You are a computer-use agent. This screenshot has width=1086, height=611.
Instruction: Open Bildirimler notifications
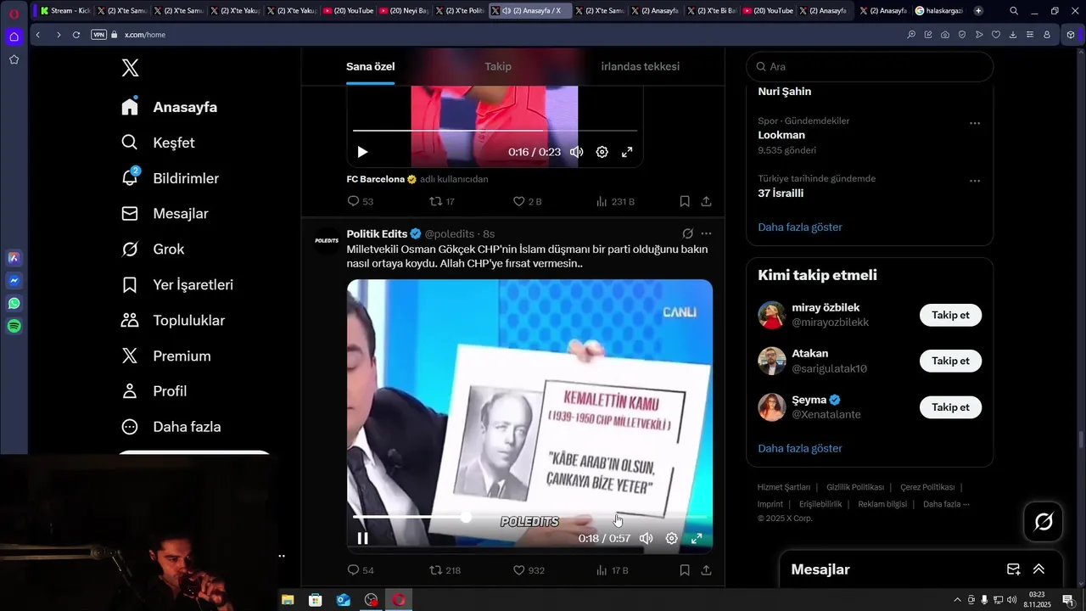[x=170, y=178]
